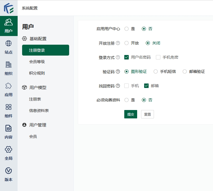The image size is (213, 191).
Task: Enable the 手机免密 login checkbox
Action: point(158,57)
